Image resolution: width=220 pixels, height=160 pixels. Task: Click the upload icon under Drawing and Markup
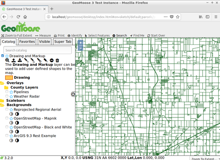(x=14, y=60)
